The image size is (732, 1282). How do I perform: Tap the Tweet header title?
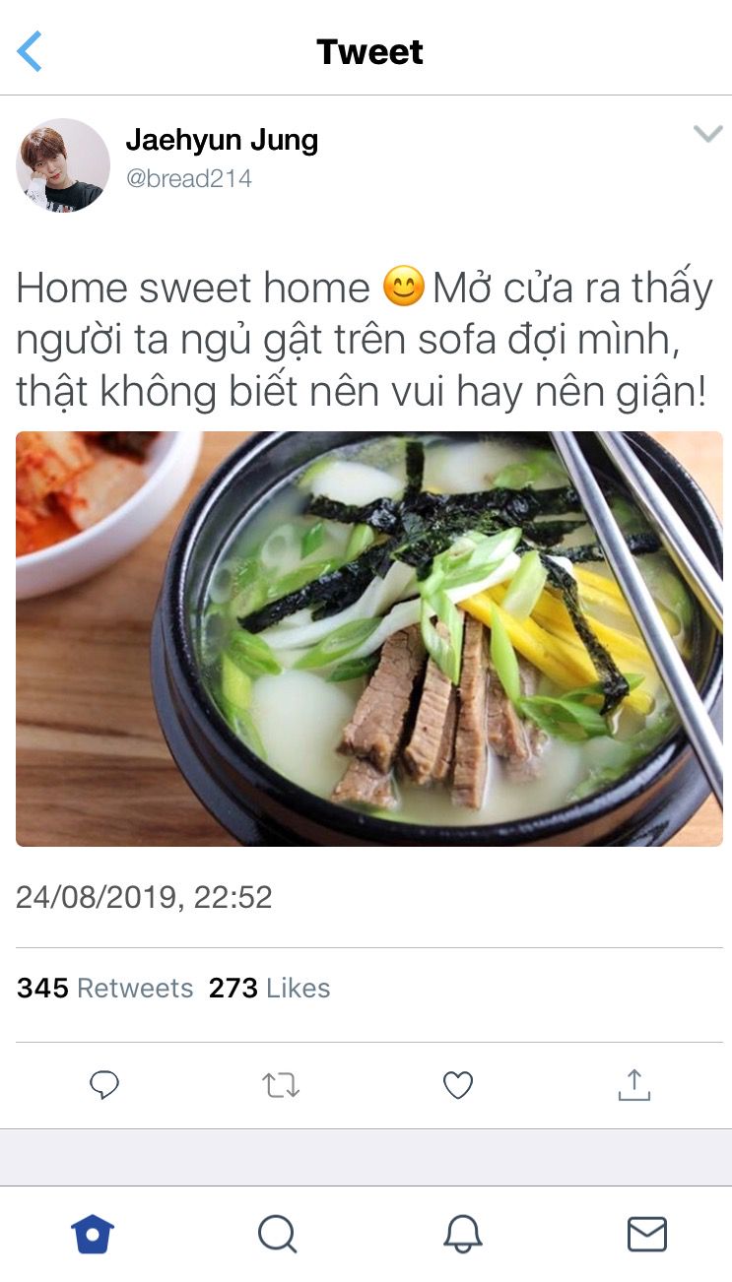369,51
